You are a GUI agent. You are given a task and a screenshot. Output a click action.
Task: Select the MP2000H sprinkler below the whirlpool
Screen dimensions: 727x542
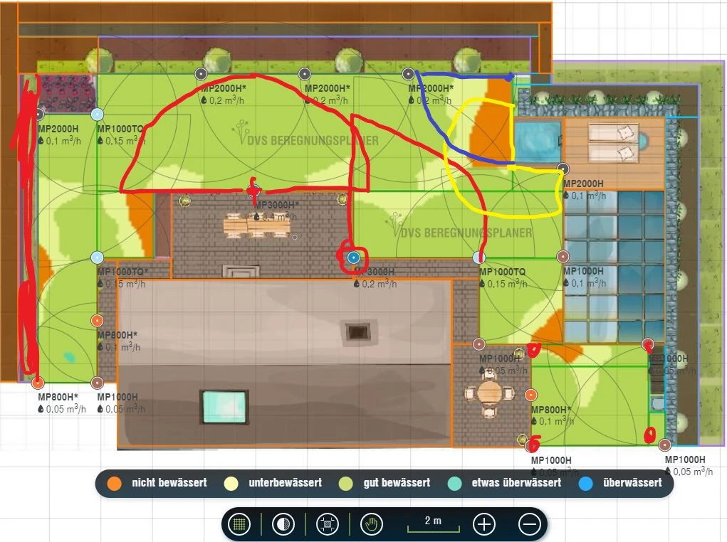[563, 168]
